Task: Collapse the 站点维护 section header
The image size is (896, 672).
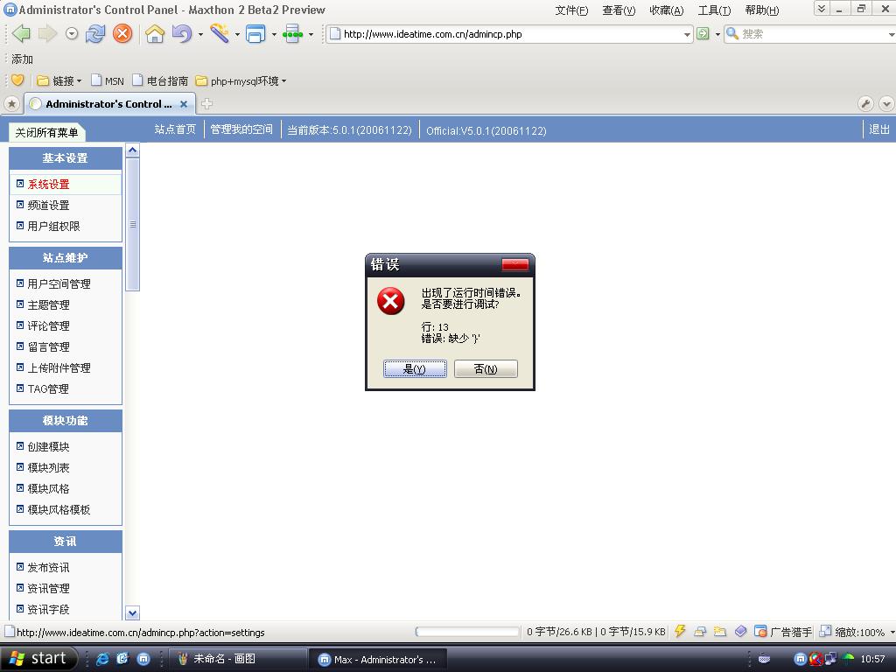Action: [66, 258]
